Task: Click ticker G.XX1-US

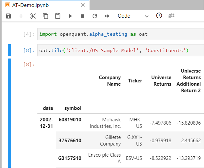Action: coord(134,141)
